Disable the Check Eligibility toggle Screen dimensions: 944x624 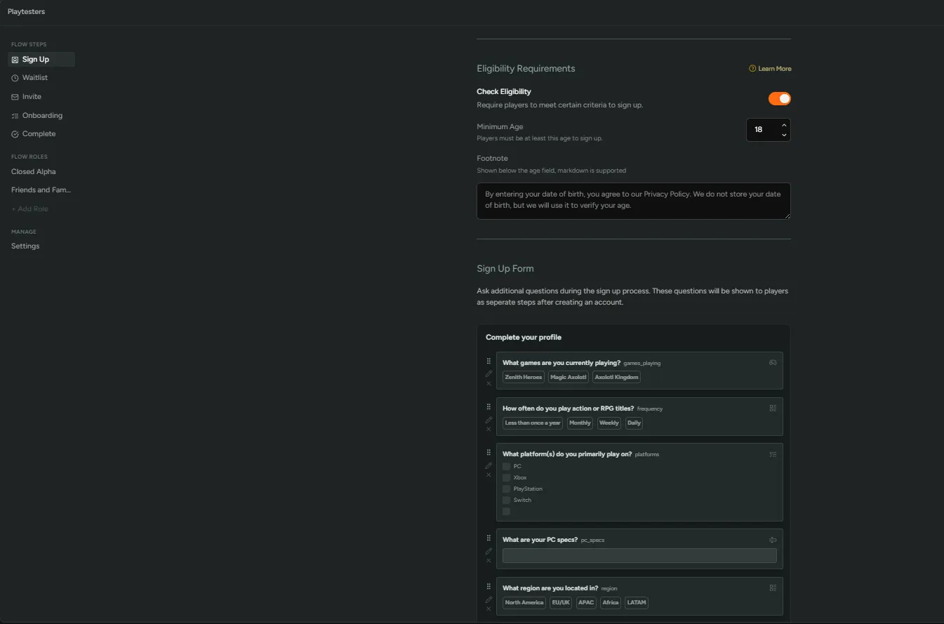(779, 99)
